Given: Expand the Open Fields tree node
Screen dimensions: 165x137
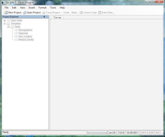Looking at the screenshot, I should [x=4, y=20].
